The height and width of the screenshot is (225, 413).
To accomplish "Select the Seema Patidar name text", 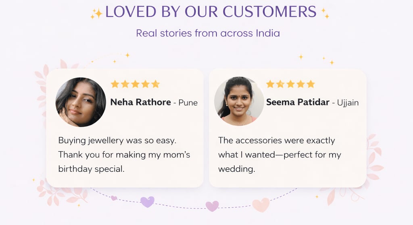I will 298,102.
